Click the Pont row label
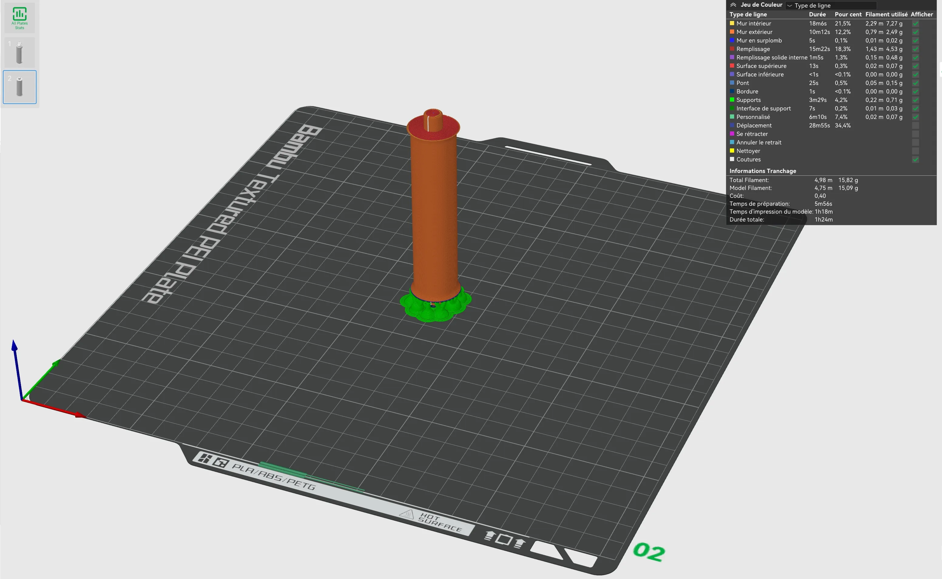Image resolution: width=942 pixels, height=579 pixels. coord(743,83)
